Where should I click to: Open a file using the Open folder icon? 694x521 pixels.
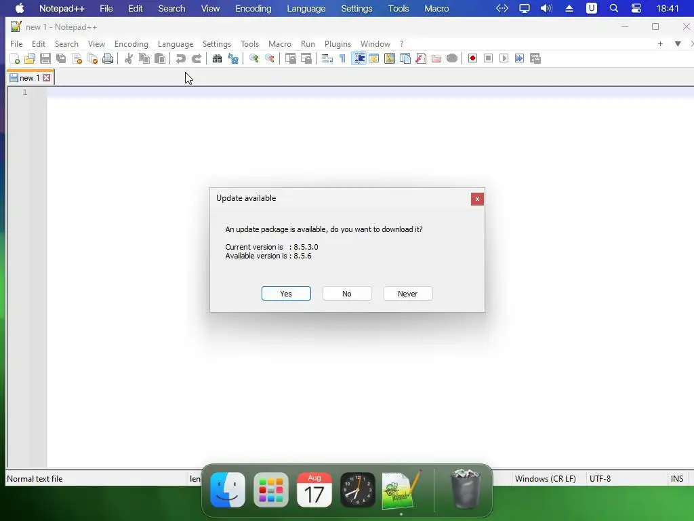pos(30,58)
